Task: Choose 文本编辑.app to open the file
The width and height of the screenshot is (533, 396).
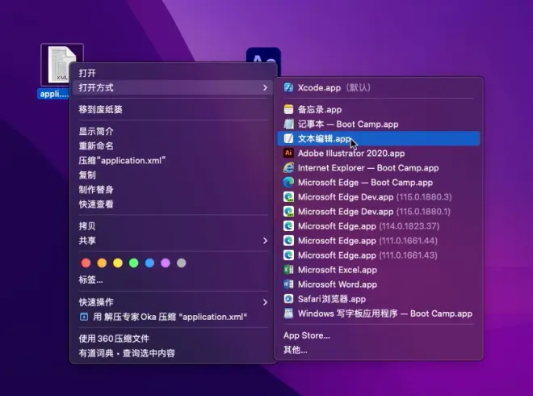Action: pos(378,138)
